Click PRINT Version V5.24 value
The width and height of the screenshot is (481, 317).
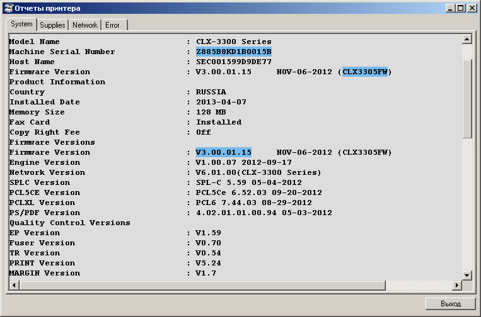(x=208, y=264)
